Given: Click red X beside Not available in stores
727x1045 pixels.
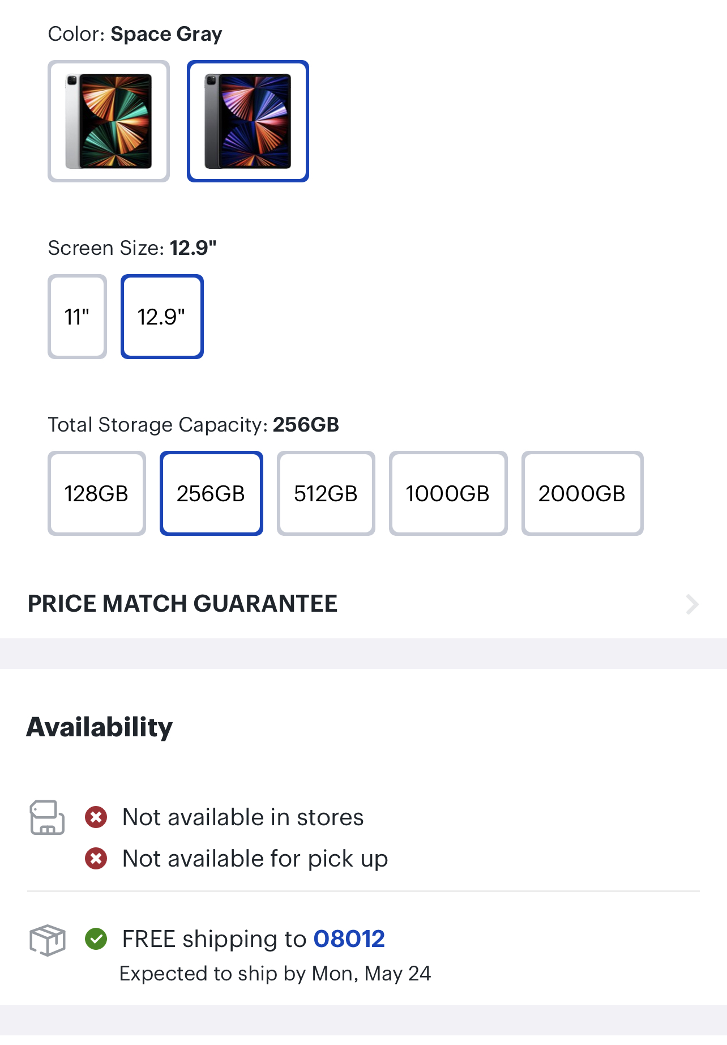Looking at the screenshot, I should click(96, 817).
